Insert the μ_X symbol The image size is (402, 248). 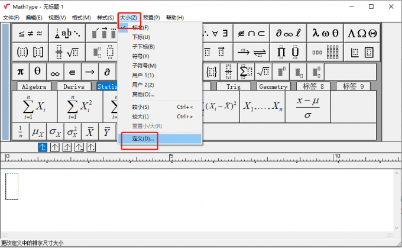38,132
